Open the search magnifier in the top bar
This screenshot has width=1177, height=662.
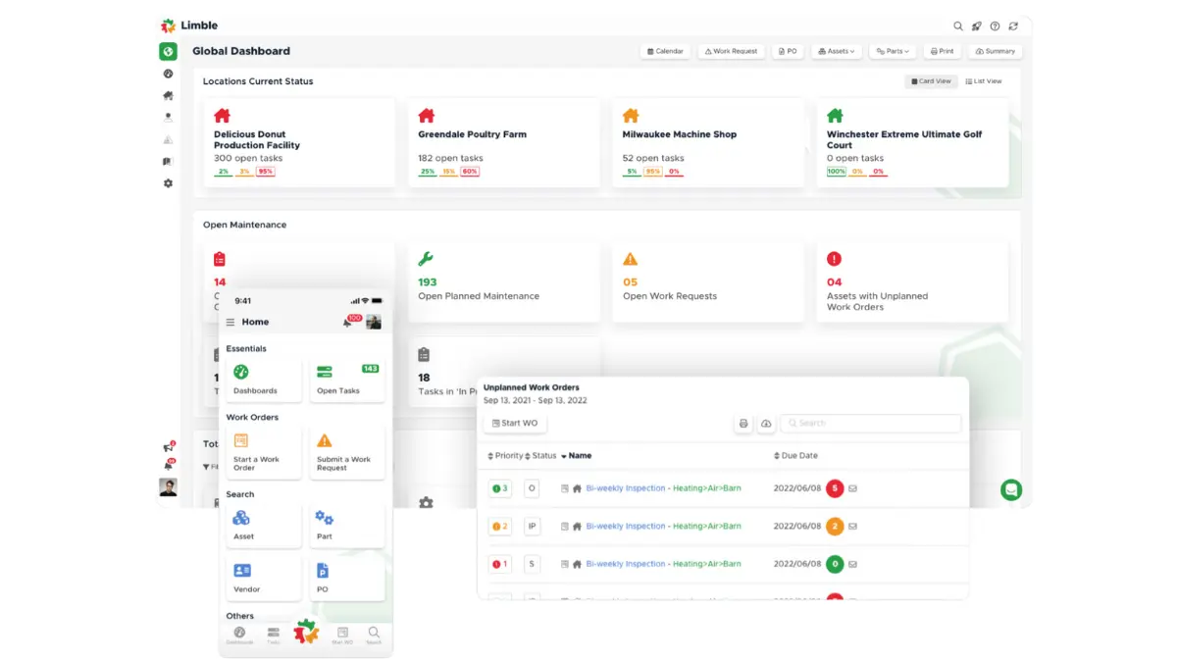pyautogui.click(x=958, y=26)
